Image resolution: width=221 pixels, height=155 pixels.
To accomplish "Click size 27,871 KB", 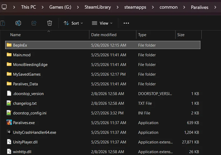I will 191,142.
